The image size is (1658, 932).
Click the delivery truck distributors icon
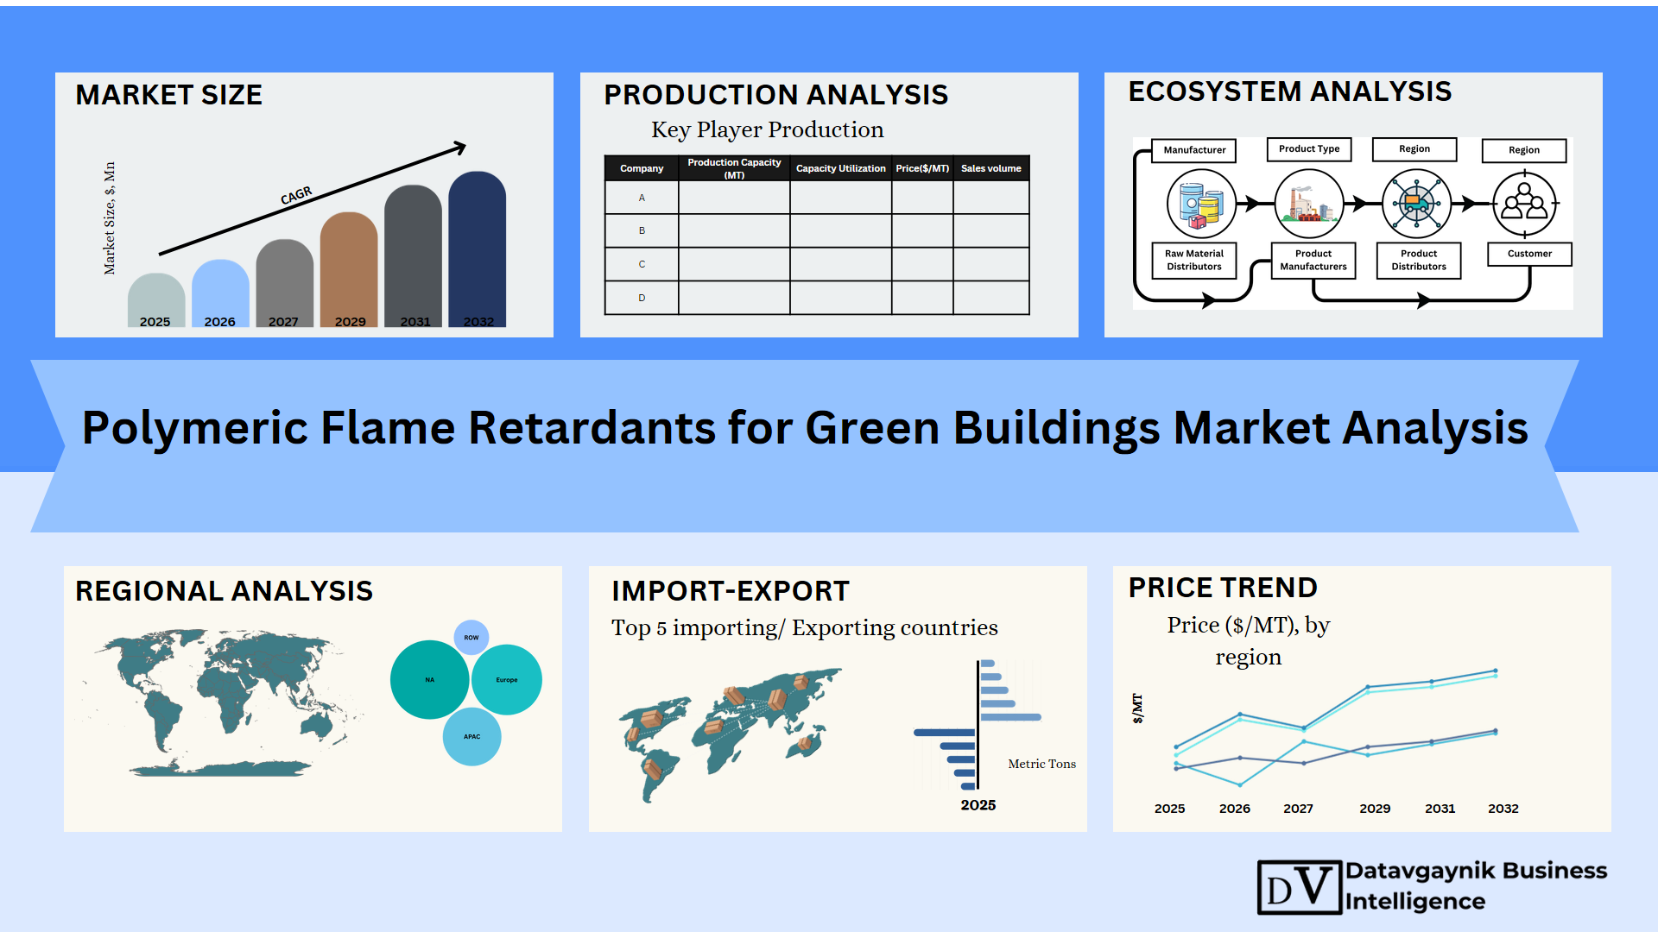pos(1416,205)
